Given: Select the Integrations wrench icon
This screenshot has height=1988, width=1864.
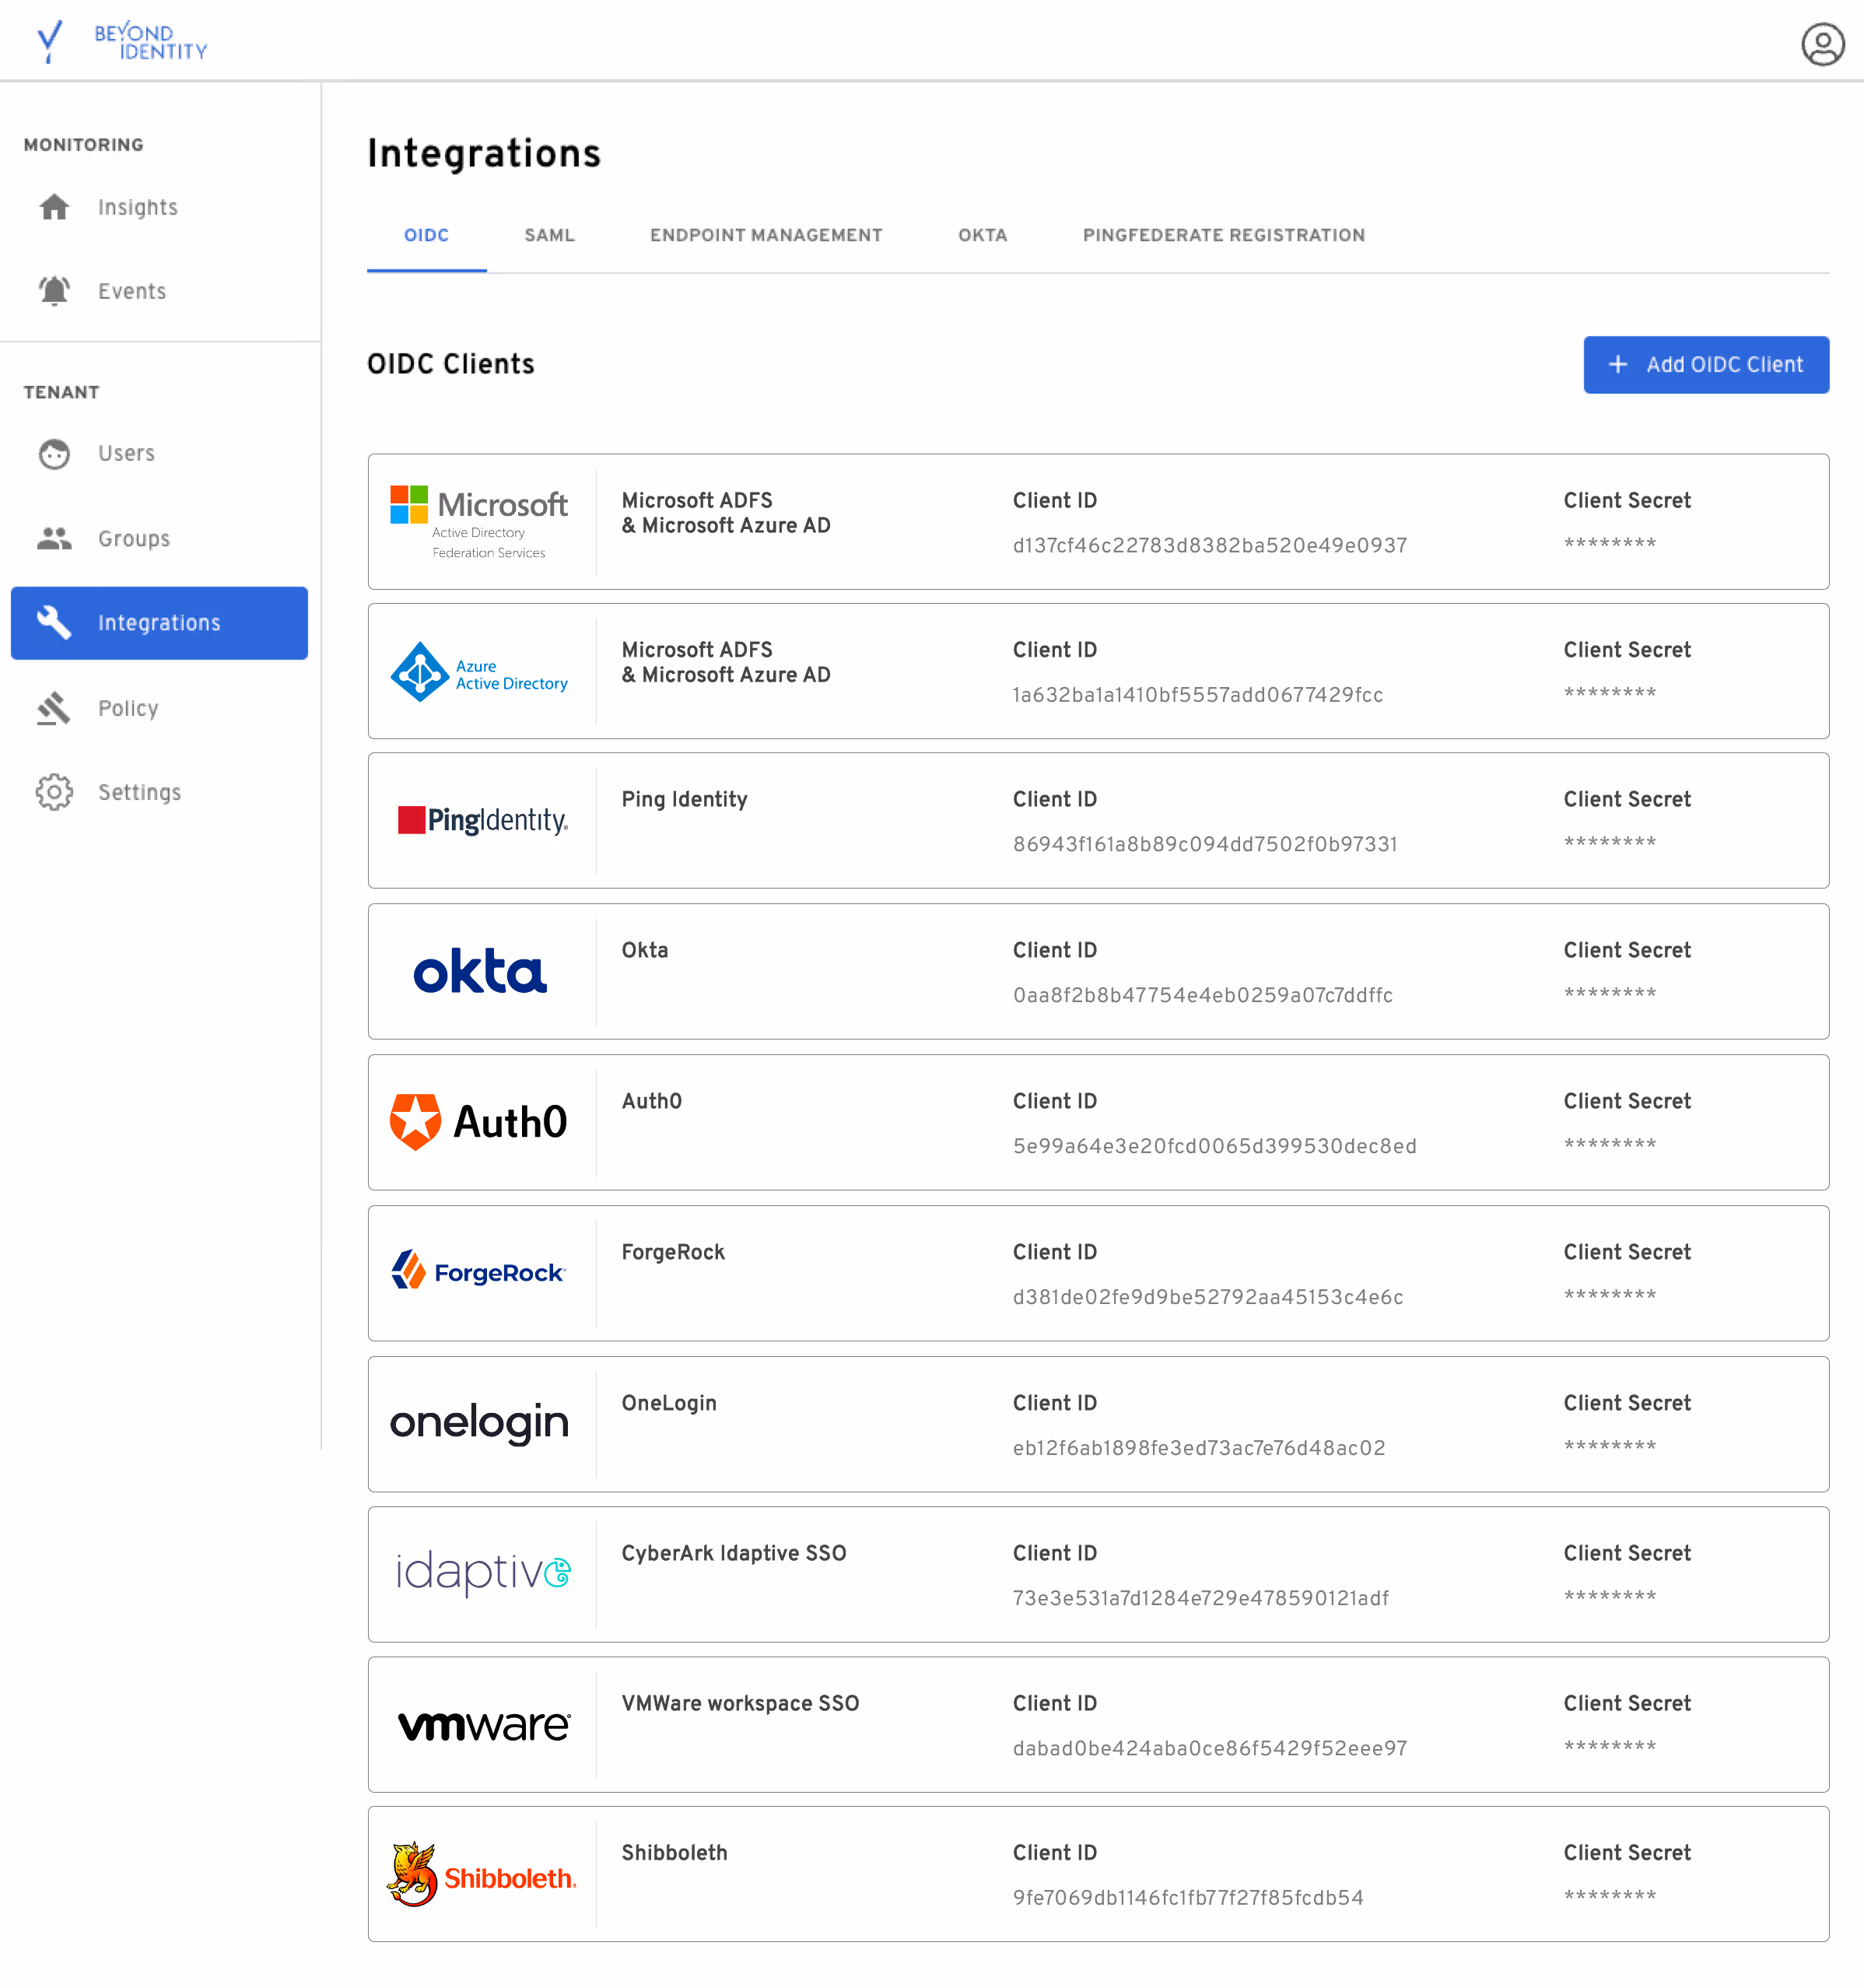Looking at the screenshot, I should 55,622.
